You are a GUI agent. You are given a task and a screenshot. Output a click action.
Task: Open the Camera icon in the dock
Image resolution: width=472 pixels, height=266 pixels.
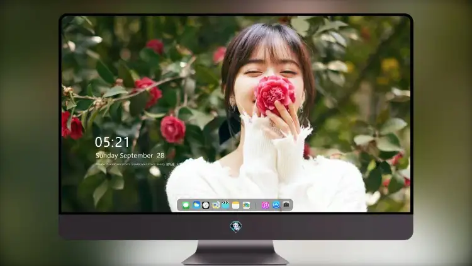[286, 205]
